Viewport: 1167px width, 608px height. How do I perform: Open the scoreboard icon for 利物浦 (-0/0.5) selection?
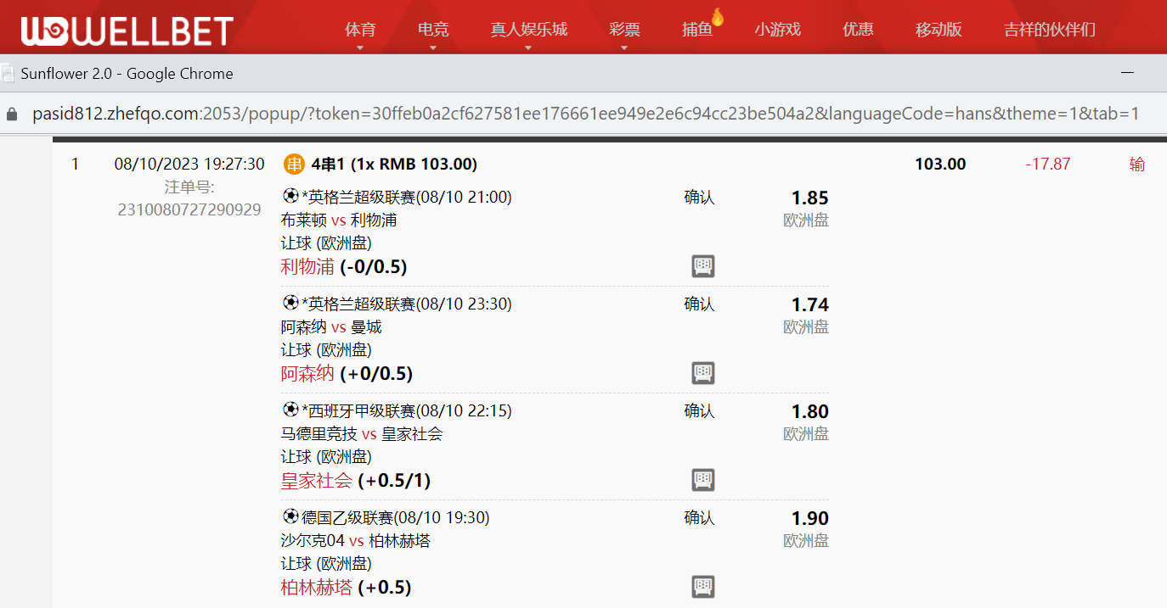tap(703, 266)
